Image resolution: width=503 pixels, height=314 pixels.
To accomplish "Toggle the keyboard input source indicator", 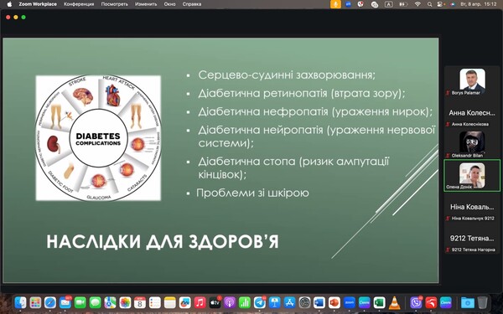I will point(389,4).
